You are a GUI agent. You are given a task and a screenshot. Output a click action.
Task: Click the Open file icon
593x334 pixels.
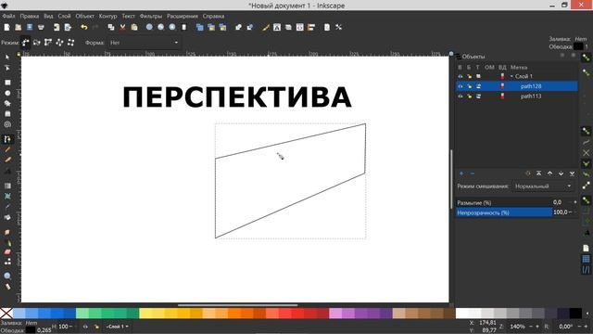[x=19, y=27]
